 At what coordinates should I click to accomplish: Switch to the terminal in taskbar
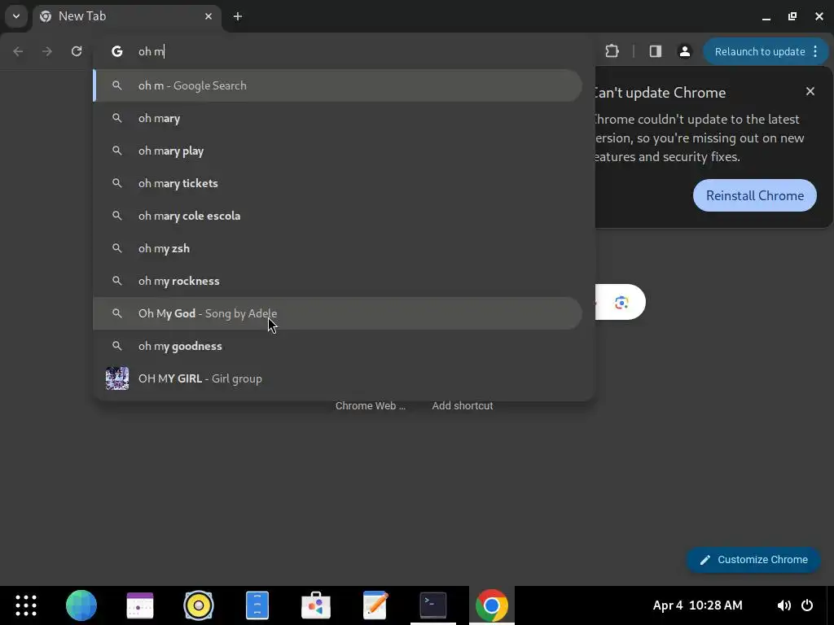click(433, 605)
